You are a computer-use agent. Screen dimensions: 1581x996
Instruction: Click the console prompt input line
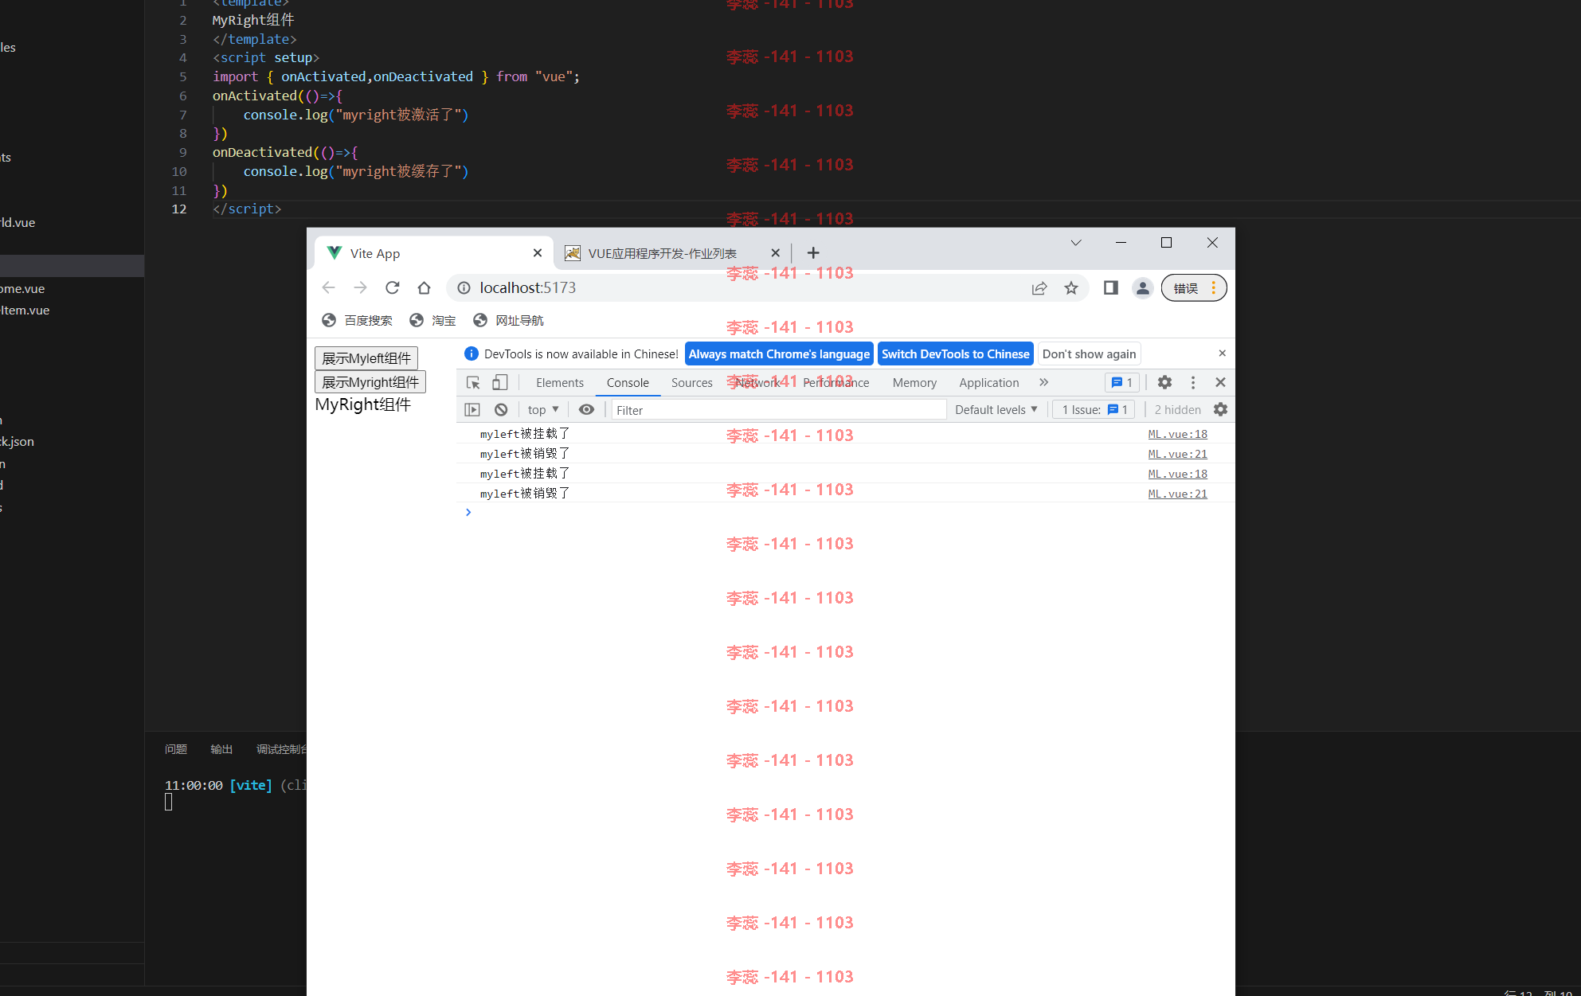(844, 512)
